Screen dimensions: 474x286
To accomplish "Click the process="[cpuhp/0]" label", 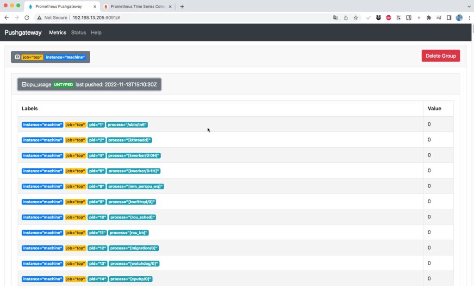I will coord(131,279).
